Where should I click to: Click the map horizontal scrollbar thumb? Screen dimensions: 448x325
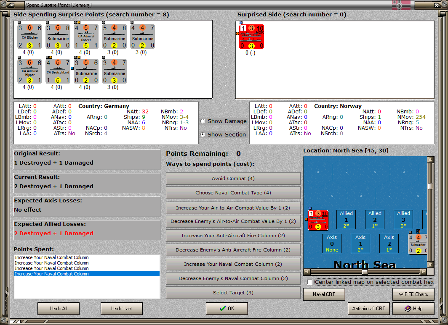[365, 272]
